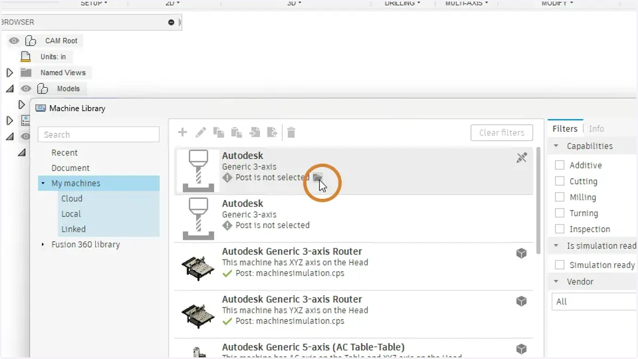Viewport: 638px width, 359px height.
Task: Toggle visibility eye of CAM Root
Action: pyautogui.click(x=14, y=41)
